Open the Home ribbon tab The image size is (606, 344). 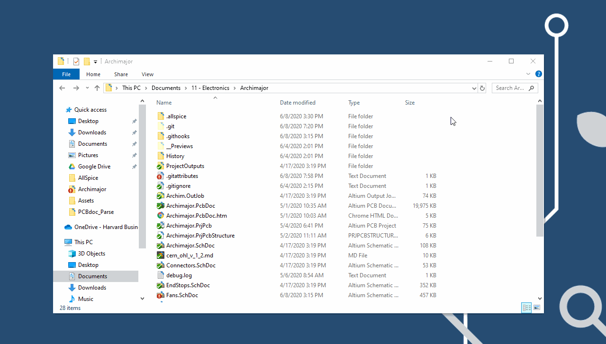tap(93, 74)
